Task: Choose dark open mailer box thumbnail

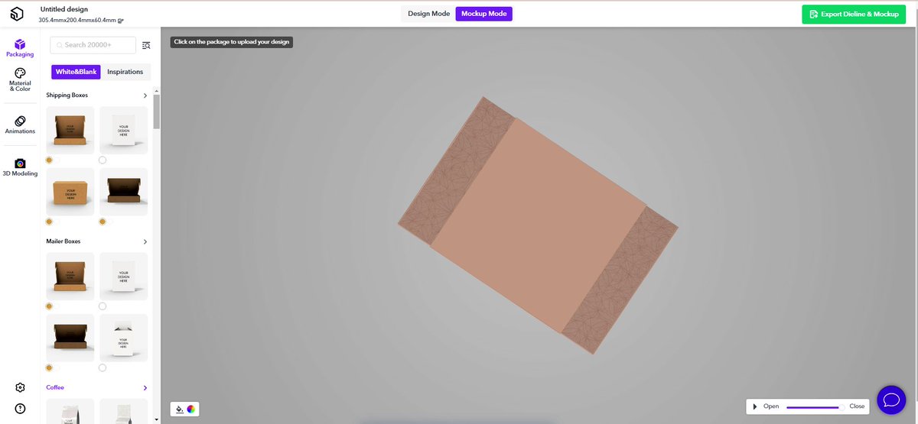Action: (x=70, y=338)
